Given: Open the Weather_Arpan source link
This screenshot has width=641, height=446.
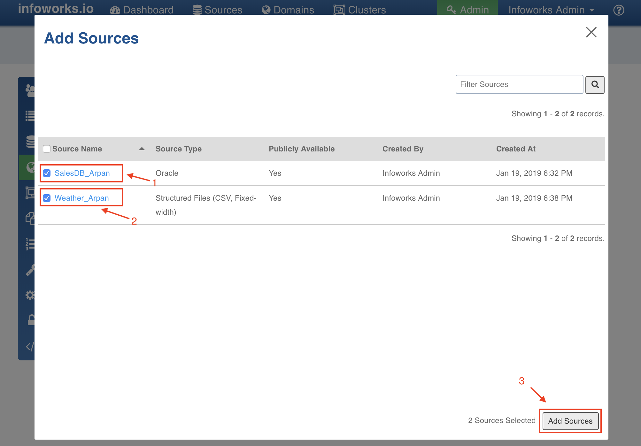Looking at the screenshot, I should [x=82, y=198].
